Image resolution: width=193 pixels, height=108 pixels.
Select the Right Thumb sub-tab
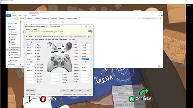(x=55, y=39)
